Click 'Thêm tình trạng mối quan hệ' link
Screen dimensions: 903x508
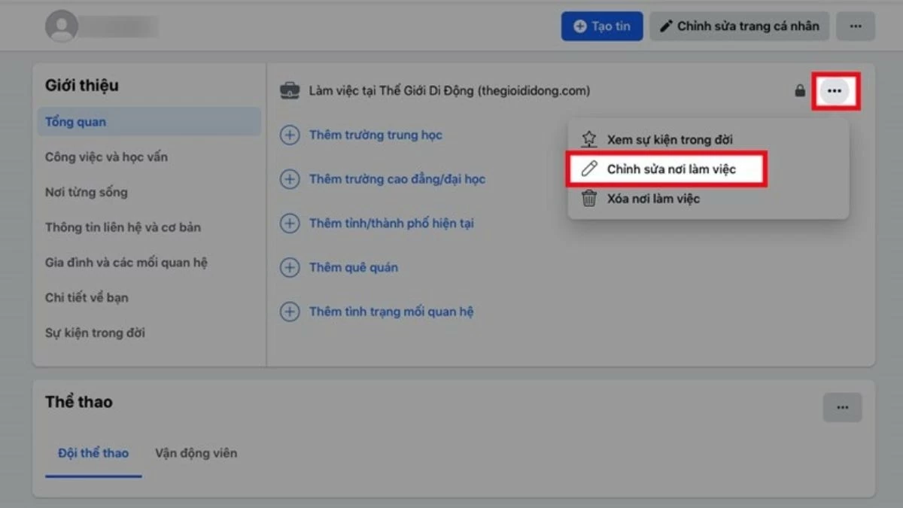tap(391, 312)
